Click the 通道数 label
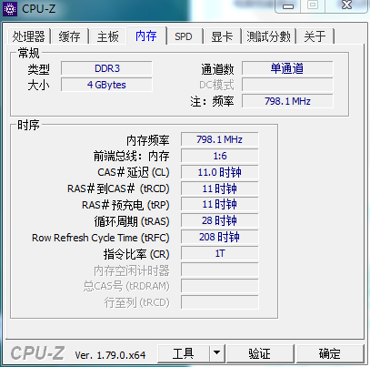Screen dimensions: 370x367 217,69
